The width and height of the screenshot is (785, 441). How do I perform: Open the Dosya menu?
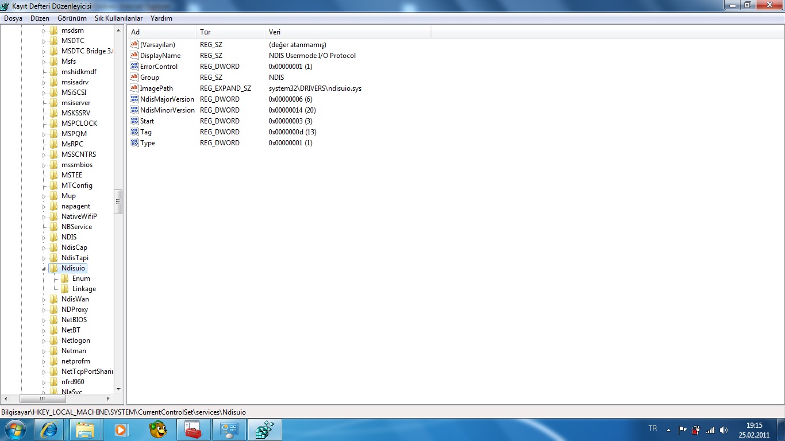(13, 18)
